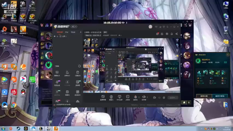
Task: Open the message icon in title bar
Action: click(156, 27)
